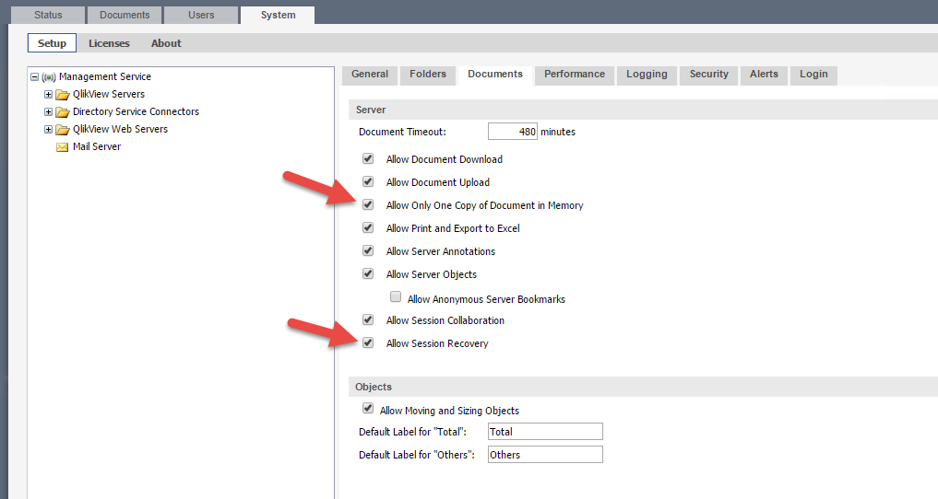Toggle Allow Document Download checkbox
938x499 pixels.
tap(368, 158)
